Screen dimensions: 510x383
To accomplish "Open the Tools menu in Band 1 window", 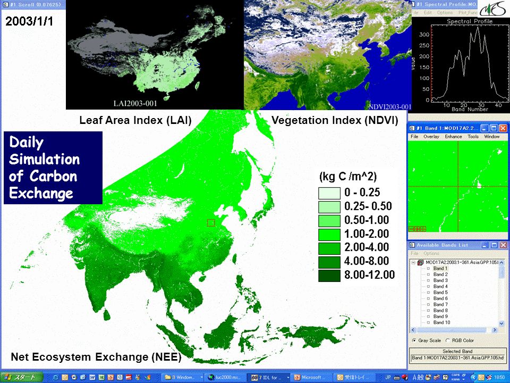I will click(473, 137).
